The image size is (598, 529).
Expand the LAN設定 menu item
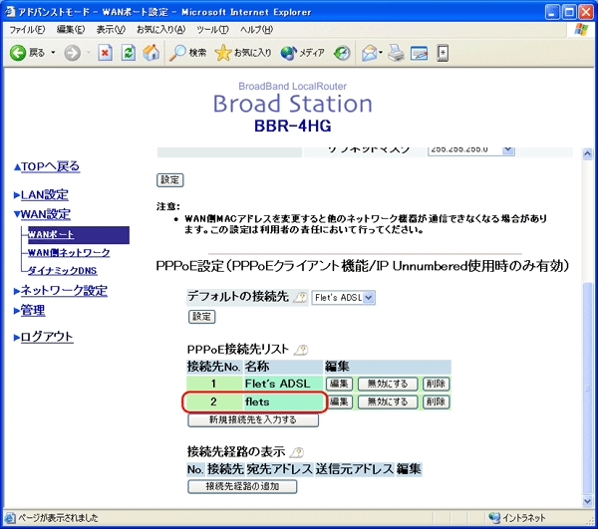pyautogui.click(x=44, y=194)
